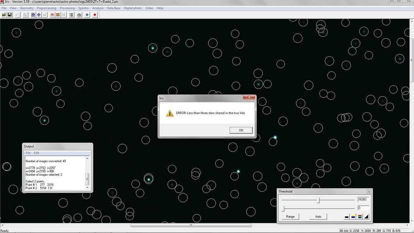Click the low threshold field showing 0

point(363,208)
